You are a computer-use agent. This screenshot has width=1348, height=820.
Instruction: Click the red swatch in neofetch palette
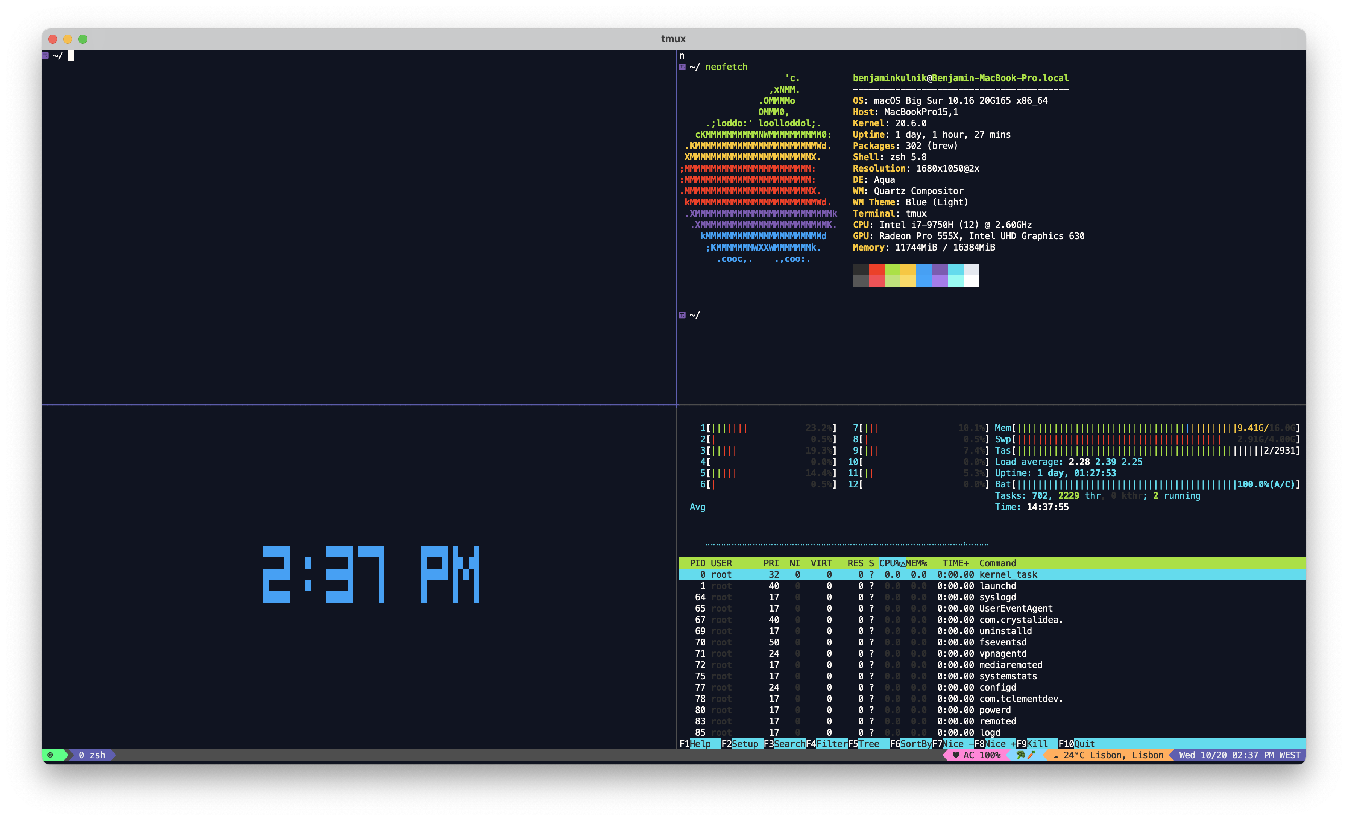(x=876, y=270)
